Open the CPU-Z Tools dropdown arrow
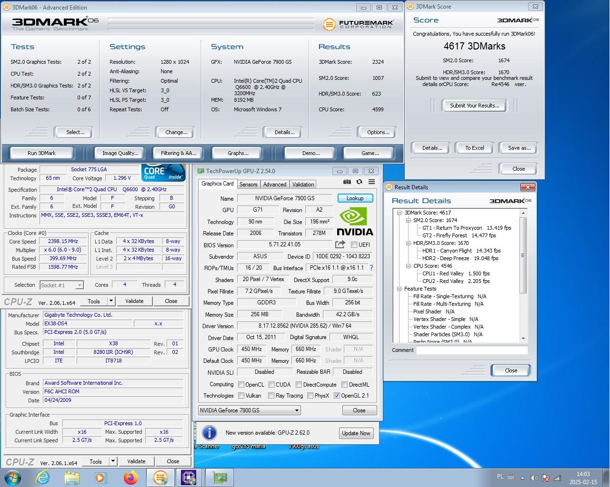The image size is (610, 487). (111, 301)
